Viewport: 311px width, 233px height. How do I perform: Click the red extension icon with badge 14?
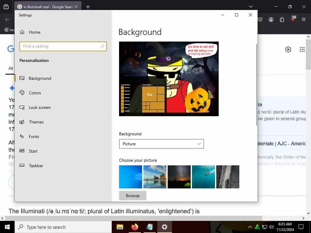(293, 19)
